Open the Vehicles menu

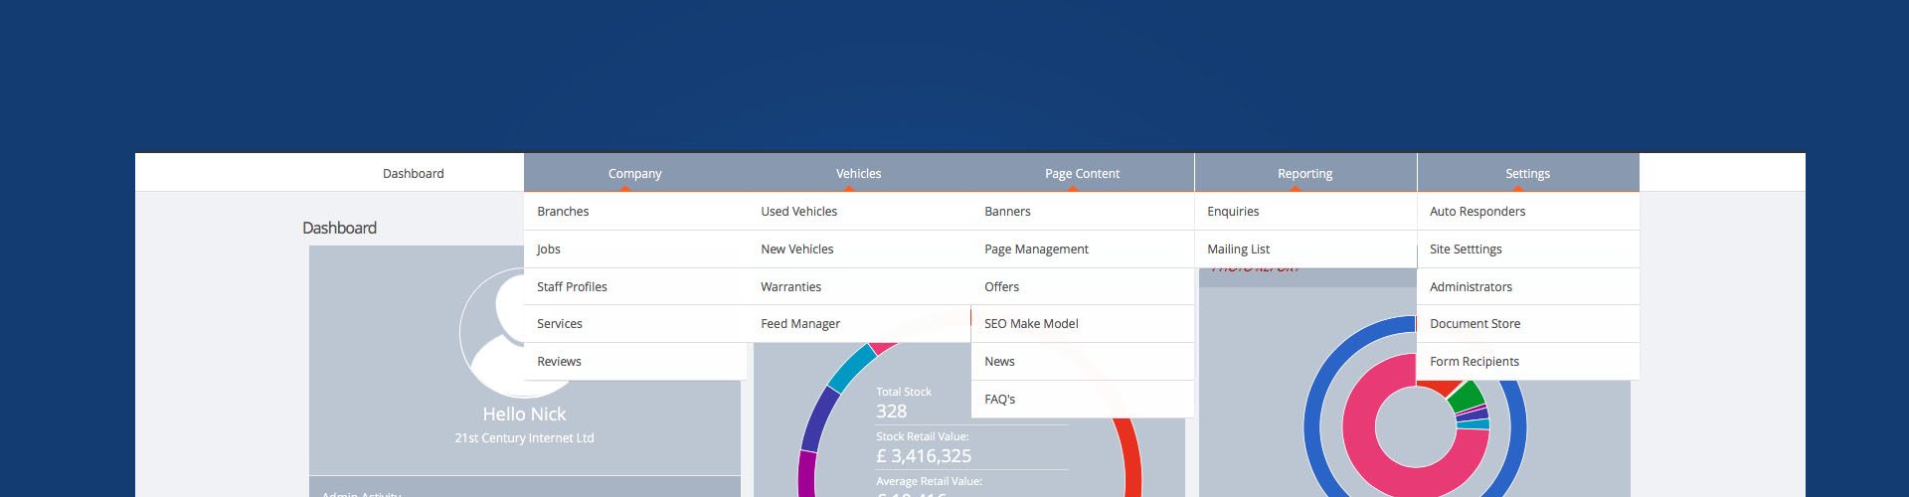click(859, 173)
